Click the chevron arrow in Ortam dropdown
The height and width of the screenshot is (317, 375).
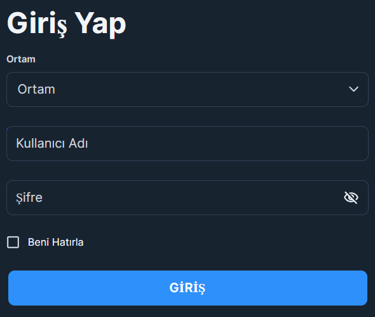[x=353, y=89]
